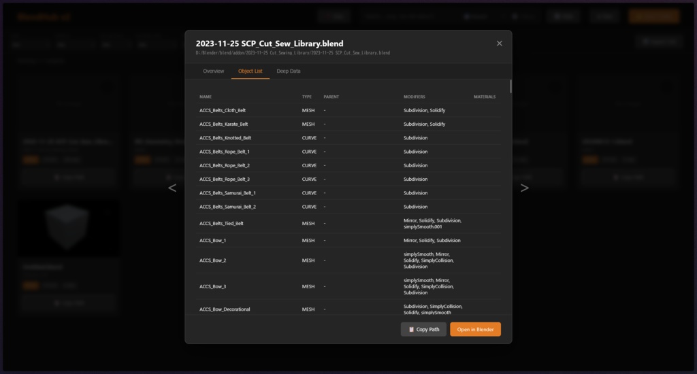Image resolution: width=697 pixels, height=374 pixels.
Task: Select the ACCS_Belts_Karate_Belt row
Action: [x=349, y=124]
